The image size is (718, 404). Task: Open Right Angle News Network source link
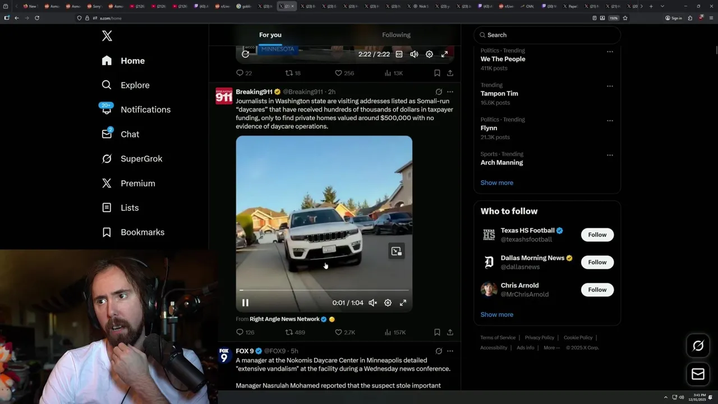(284, 319)
